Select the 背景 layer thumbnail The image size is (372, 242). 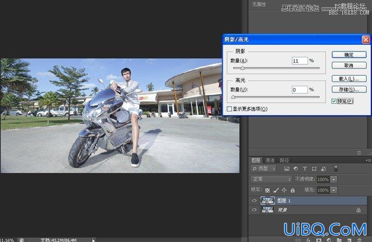(x=268, y=210)
